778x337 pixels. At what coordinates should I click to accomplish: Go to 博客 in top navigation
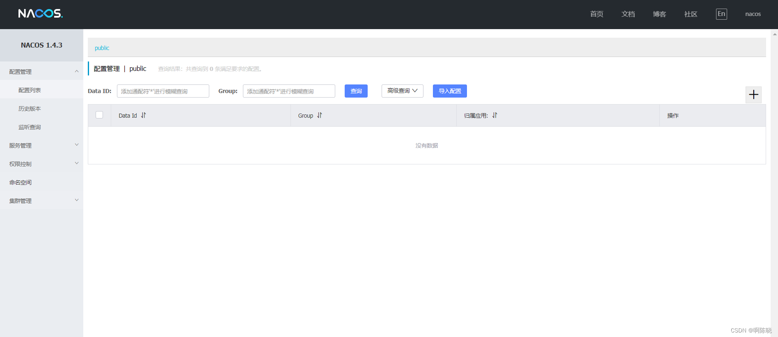(x=659, y=14)
